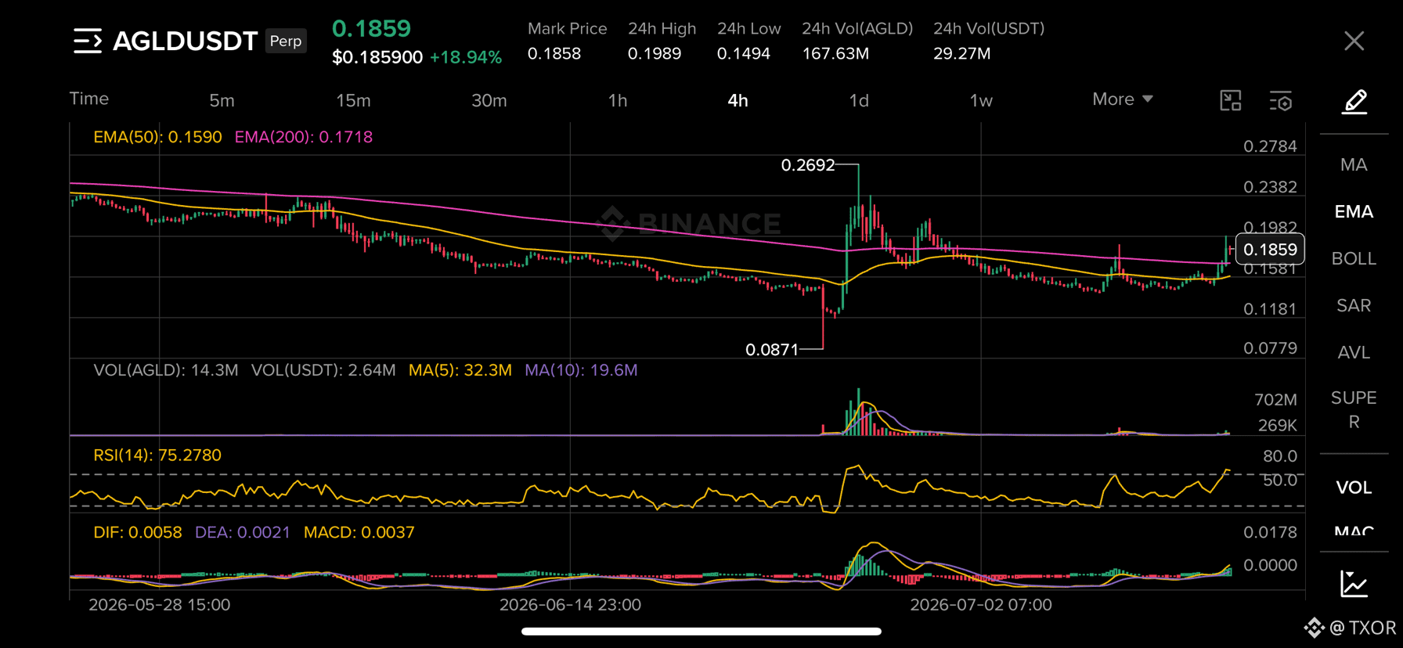Image resolution: width=1403 pixels, height=648 pixels.
Task: Tap the EMA(200) legend value
Action: pos(304,137)
